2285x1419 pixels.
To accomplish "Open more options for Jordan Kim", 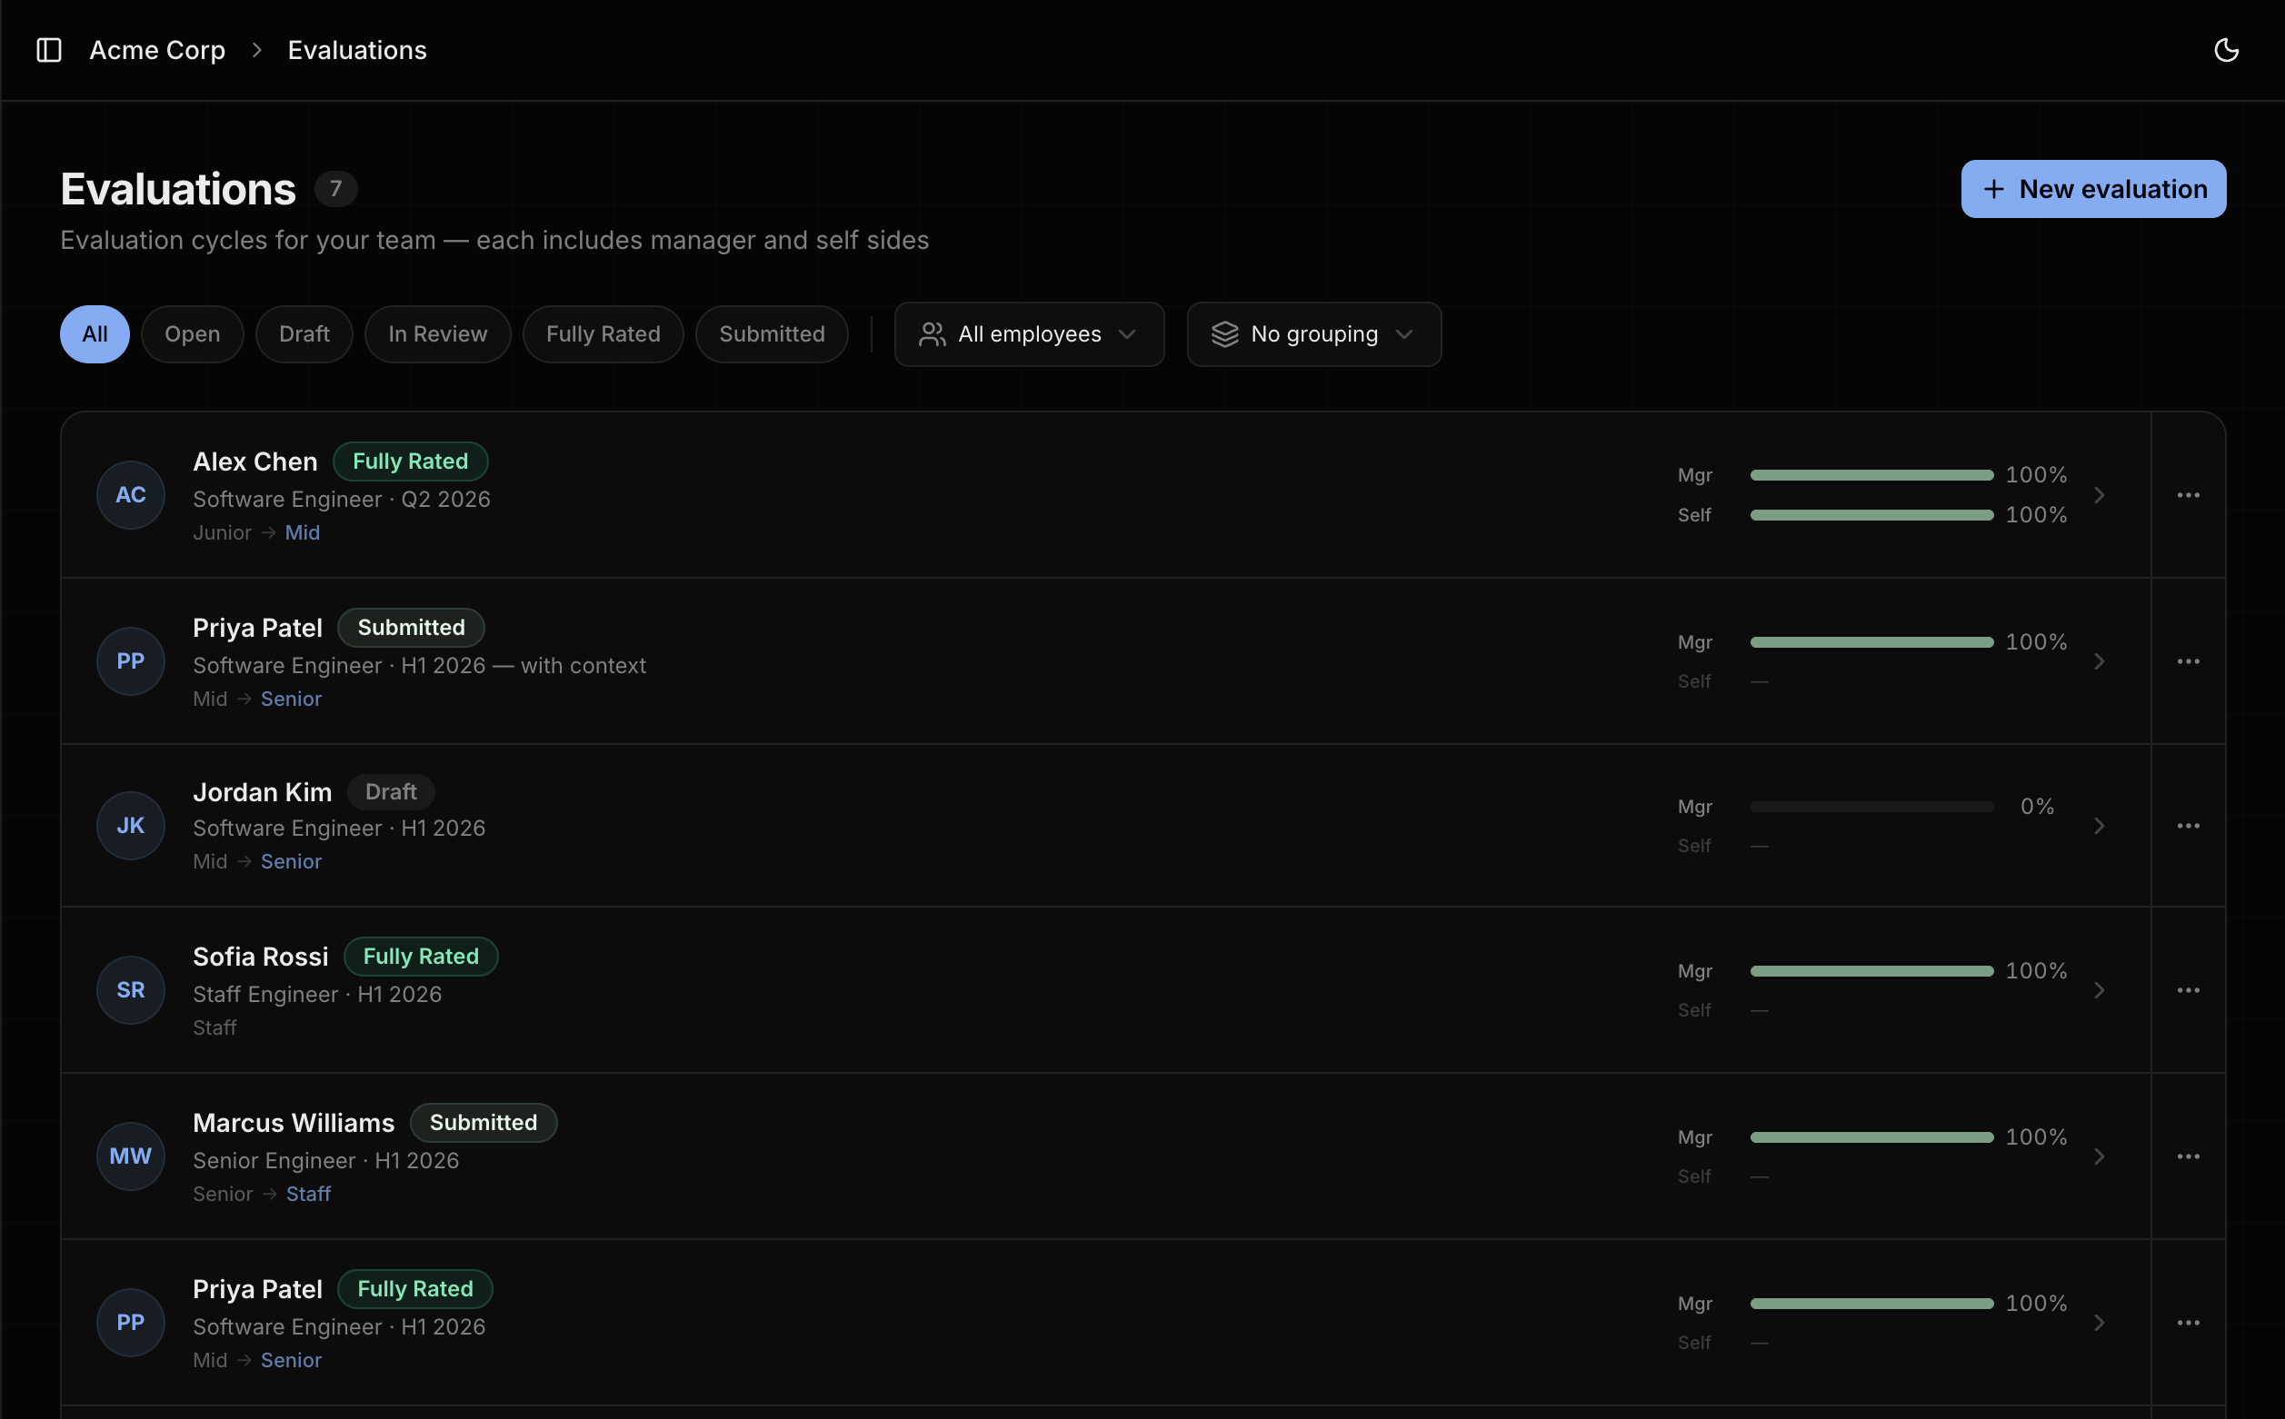I will point(2188,825).
